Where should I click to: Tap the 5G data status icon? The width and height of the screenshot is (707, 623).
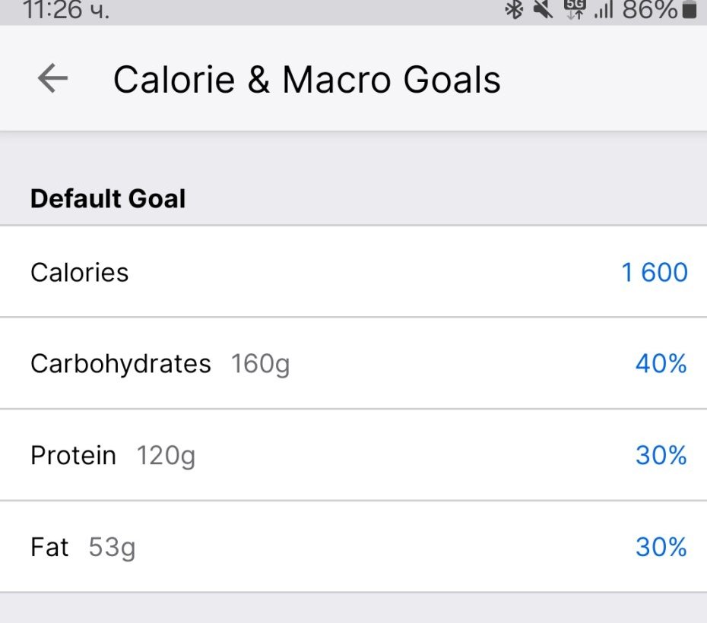pyautogui.click(x=574, y=10)
